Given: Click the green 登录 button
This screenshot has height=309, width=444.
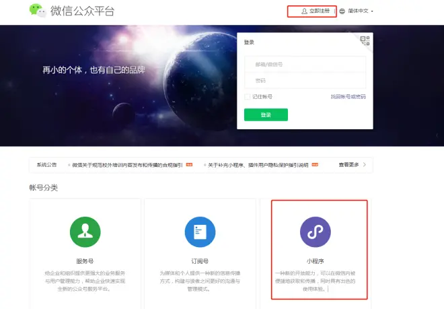Looking at the screenshot, I should click(266, 114).
